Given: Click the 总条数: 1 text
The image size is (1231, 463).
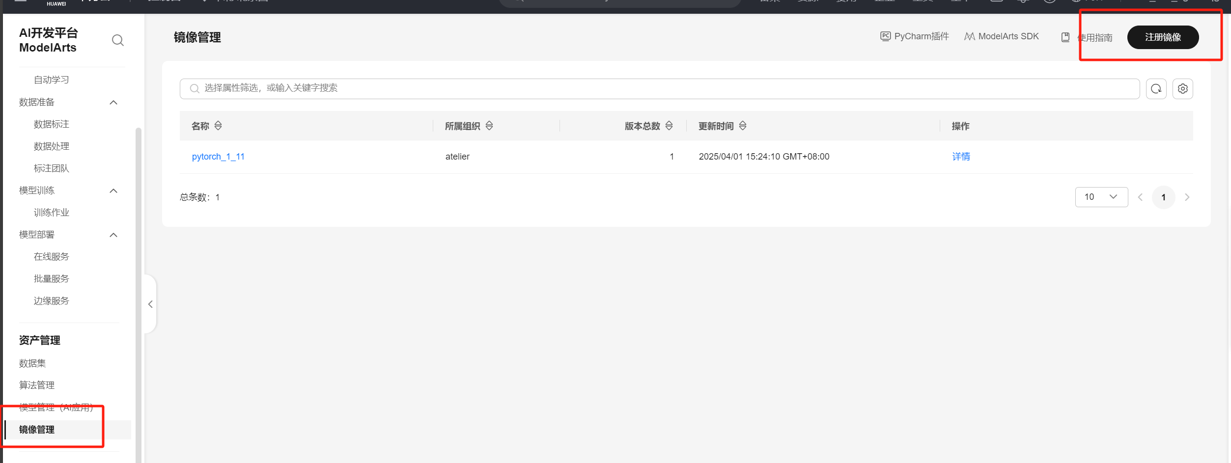Looking at the screenshot, I should (x=200, y=197).
